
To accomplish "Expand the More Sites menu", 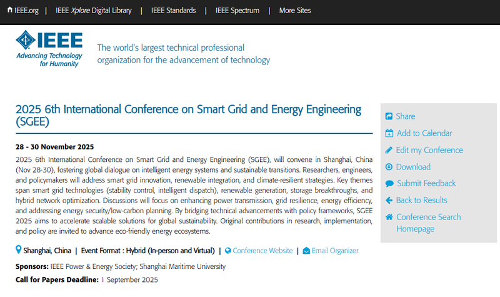I will tap(295, 11).
